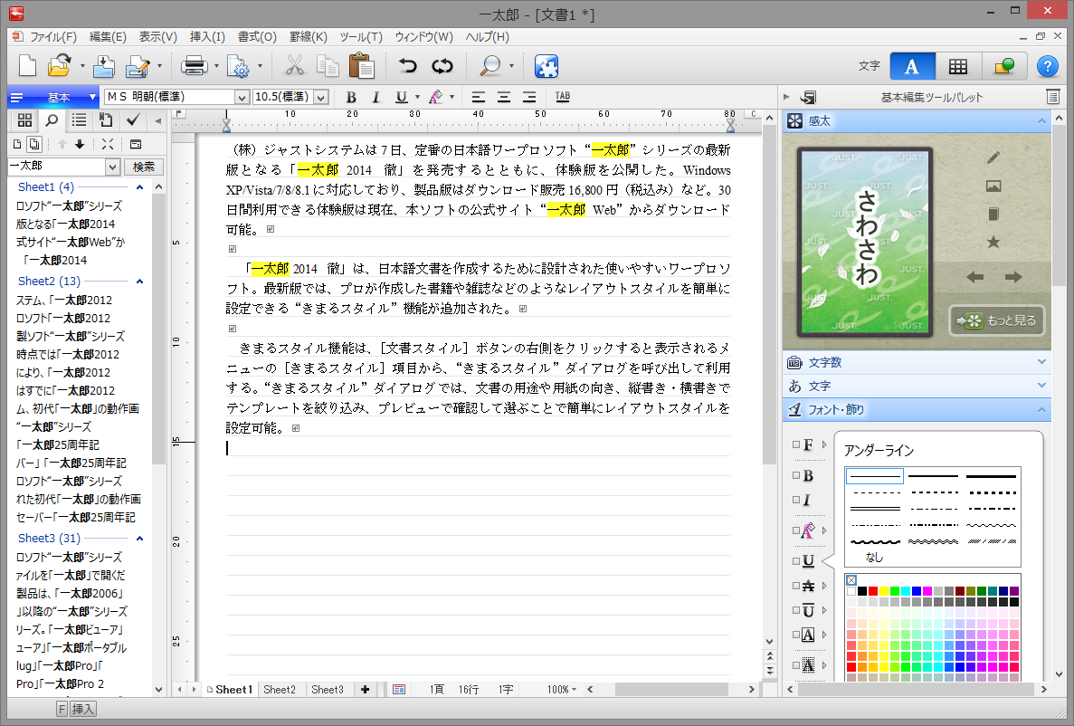Screen dimensions: 1074x726
Task: Switch to the Sheet2 tab
Action: click(280, 689)
